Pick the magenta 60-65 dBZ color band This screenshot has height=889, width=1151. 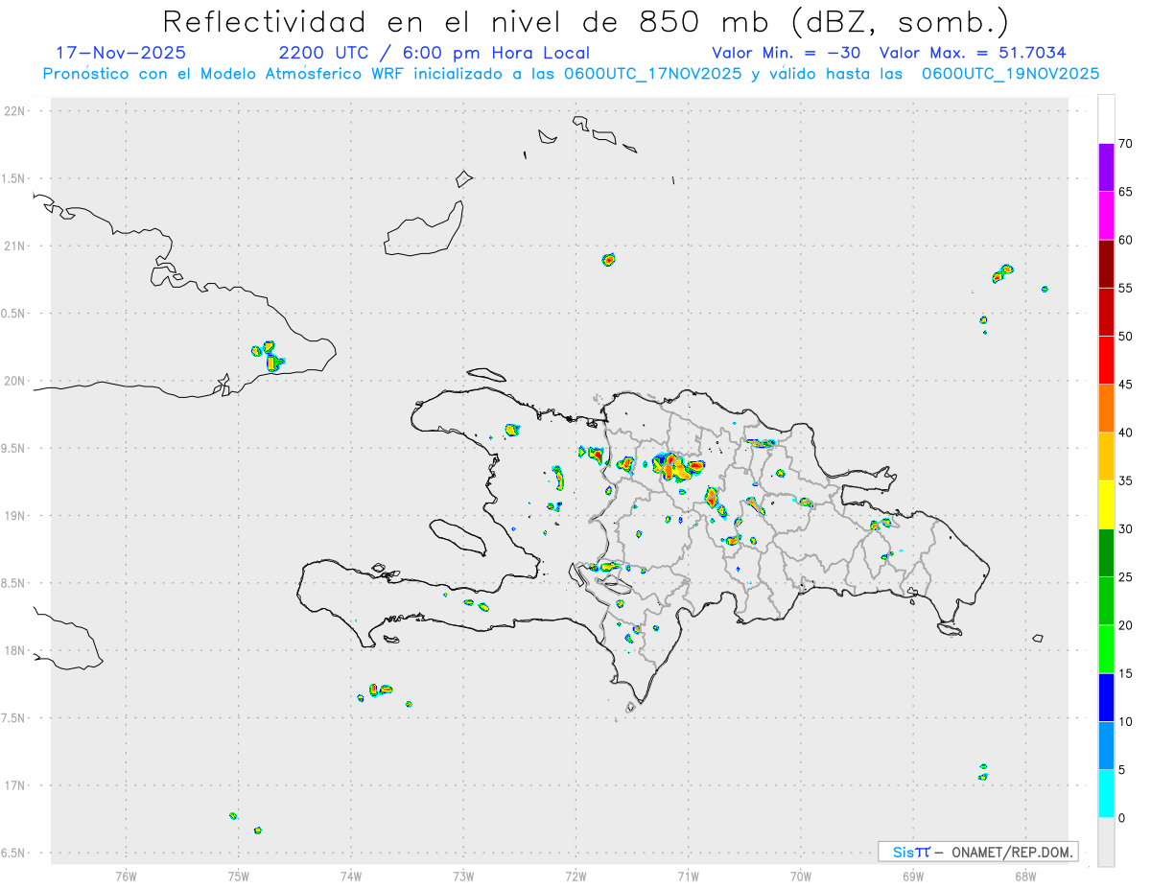coord(1106,216)
